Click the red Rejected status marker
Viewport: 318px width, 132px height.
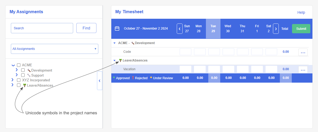[133, 78]
